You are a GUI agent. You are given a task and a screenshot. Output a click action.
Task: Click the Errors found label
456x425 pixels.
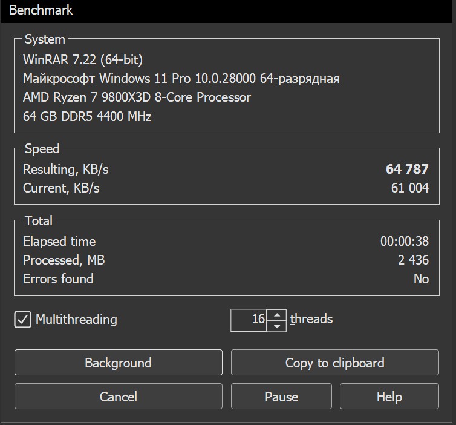pyautogui.click(x=59, y=279)
